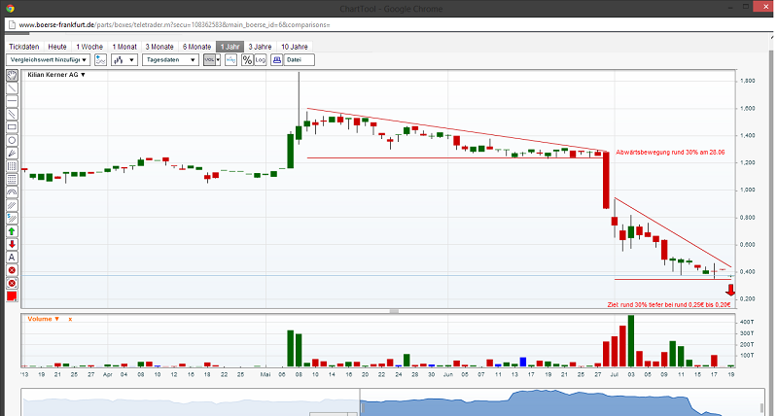Select the diagonal hatch lines tool
Screen dimensions: 778x416
tap(12, 205)
